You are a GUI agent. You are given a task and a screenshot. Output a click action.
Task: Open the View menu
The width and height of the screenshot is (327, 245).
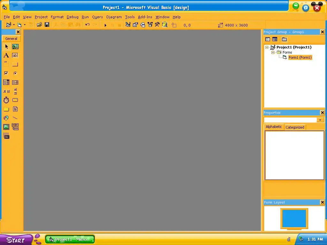pos(27,17)
